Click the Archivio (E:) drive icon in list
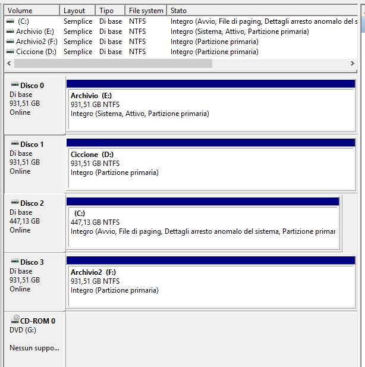 (x=10, y=32)
